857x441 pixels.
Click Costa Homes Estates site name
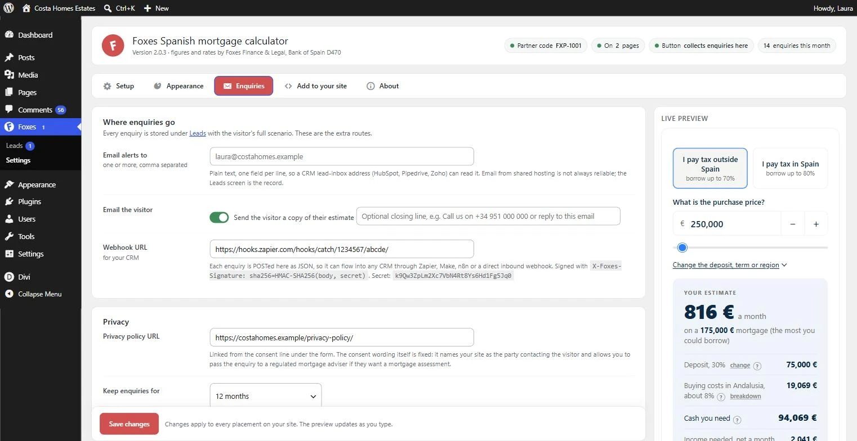pyautogui.click(x=65, y=8)
